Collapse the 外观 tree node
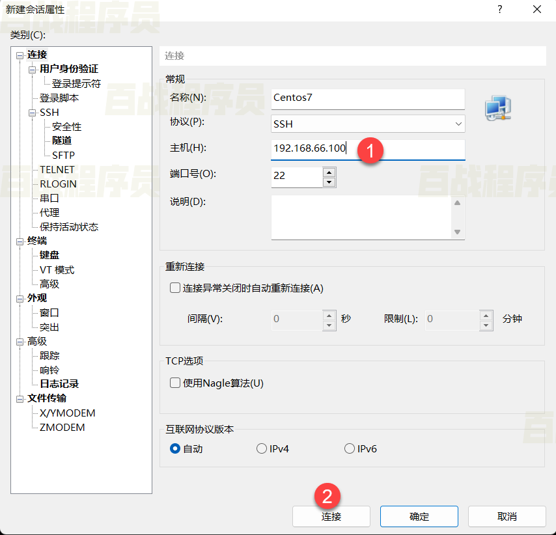This screenshot has width=556, height=535. point(20,299)
